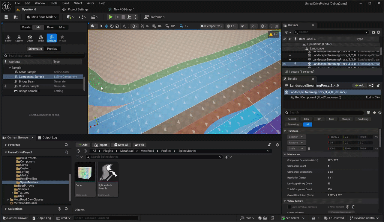
Task: Toggle Draw in Virtual Textures checkbox
Action: pyautogui.click(x=289, y=207)
